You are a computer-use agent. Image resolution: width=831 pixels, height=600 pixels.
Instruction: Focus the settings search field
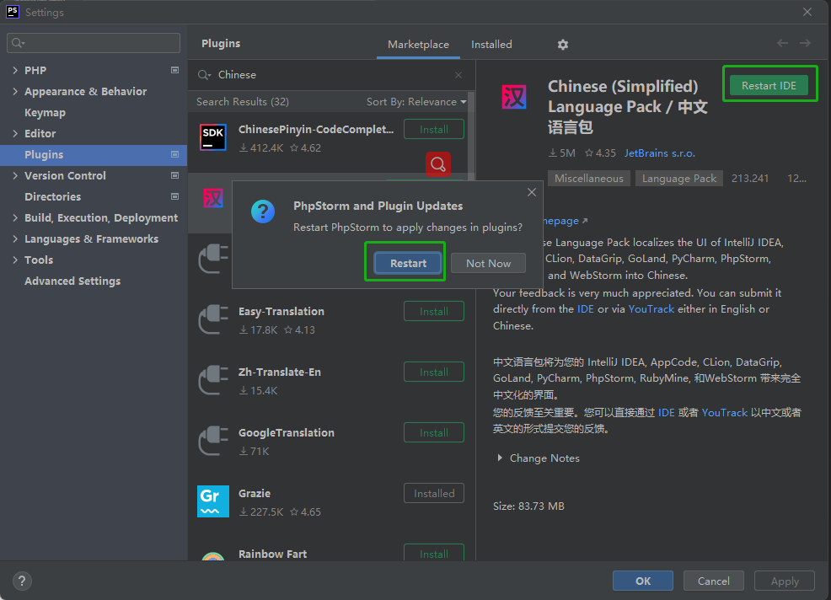pyautogui.click(x=94, y=43)
